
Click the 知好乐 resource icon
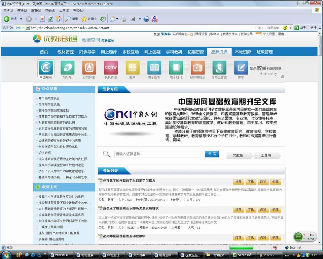[x=67, y=68]
